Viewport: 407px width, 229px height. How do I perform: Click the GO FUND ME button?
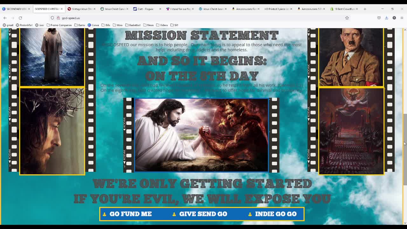point(127,214)
